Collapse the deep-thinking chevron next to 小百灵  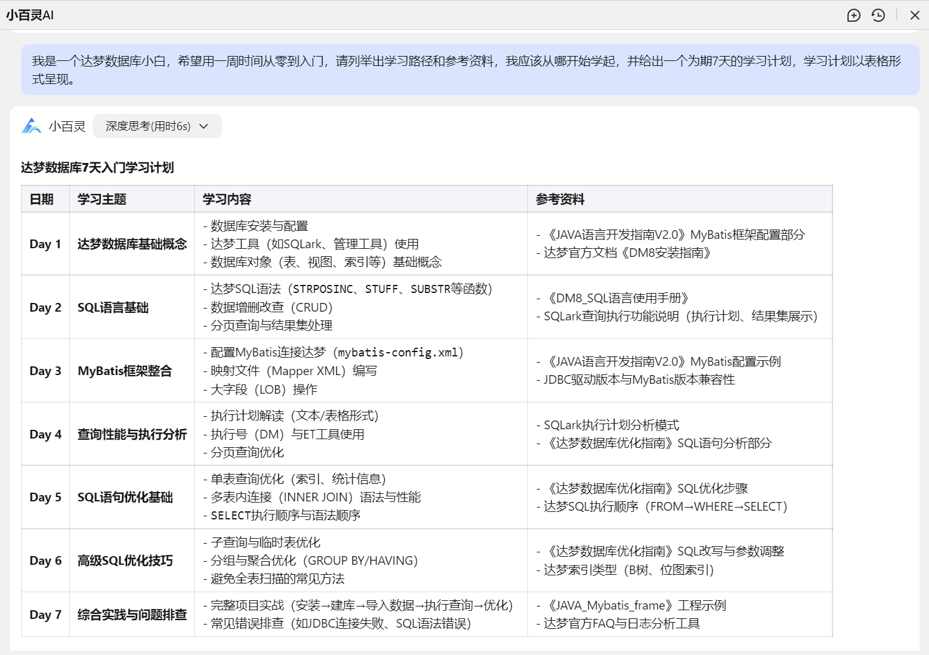[204, 126]
